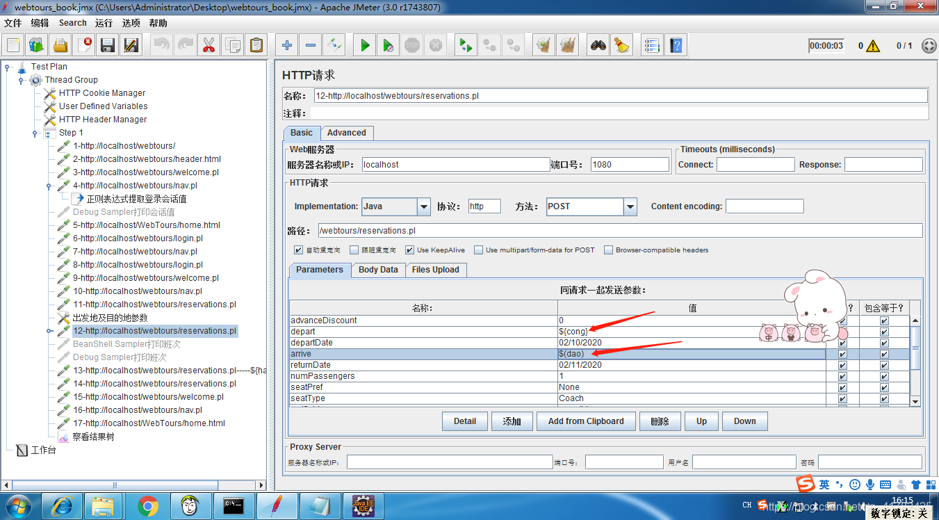Click Add from Clipboard button
The image size is (939, 520).
[586, 421]
